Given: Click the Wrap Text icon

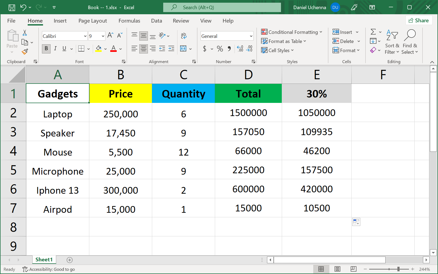Looking at the screenshot, I should pyautogui.click(x=184, y=35).
